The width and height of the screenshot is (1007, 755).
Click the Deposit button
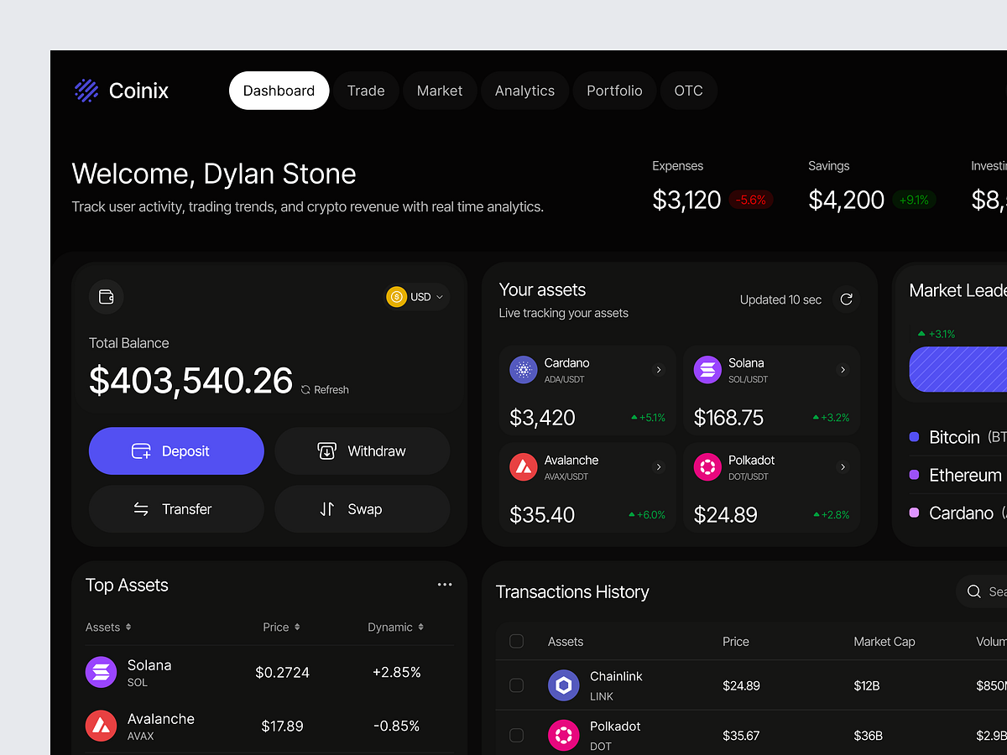tap(176, 451)
